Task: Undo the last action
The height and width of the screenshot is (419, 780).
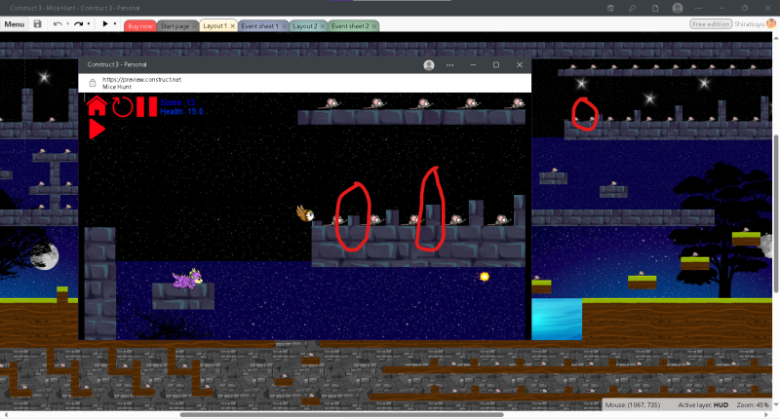Action: point(58,23)
